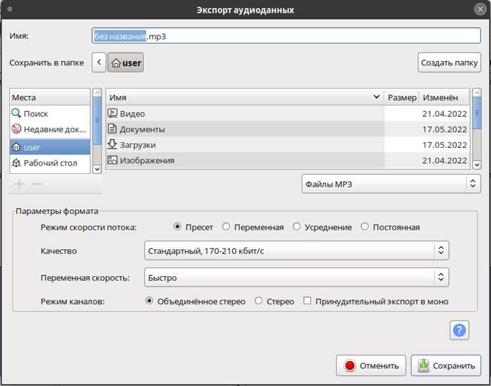Screen dimensions: 491x386
Task: Select the Рабочий стол desktop icon
Action: click(16, 163)
